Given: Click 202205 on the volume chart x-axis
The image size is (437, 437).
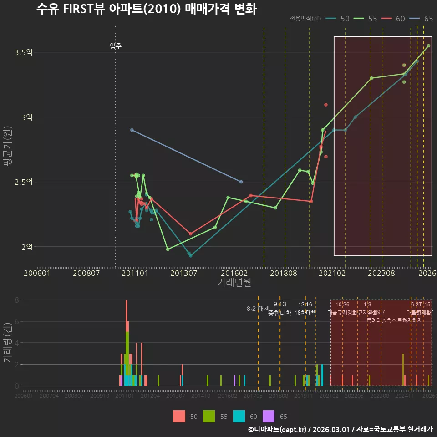Looking at the screenshot, I should [354, 396].
